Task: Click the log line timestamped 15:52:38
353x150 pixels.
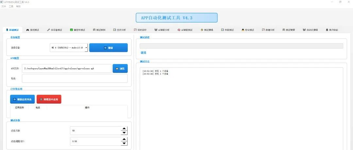Action: pos(155,71)
